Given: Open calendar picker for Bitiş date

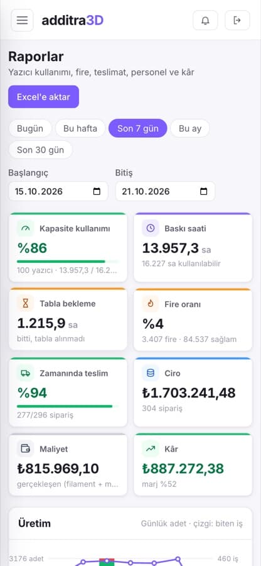Looking at the screenshot, I should [204, 191].
